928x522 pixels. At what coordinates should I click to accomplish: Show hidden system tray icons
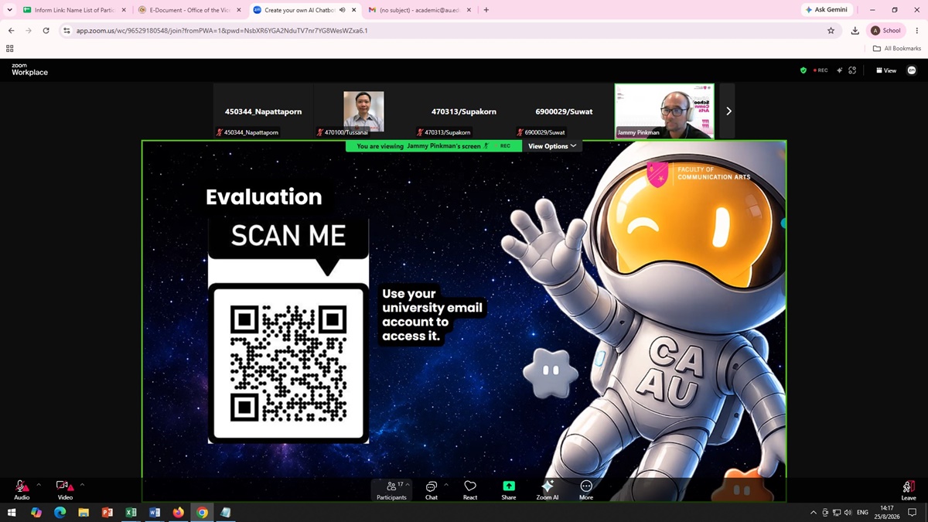click(813, 513)
